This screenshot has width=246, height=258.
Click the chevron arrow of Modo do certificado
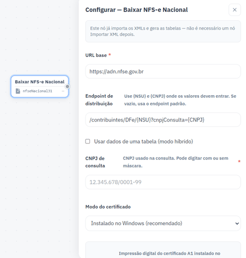[x=237, y=224]
